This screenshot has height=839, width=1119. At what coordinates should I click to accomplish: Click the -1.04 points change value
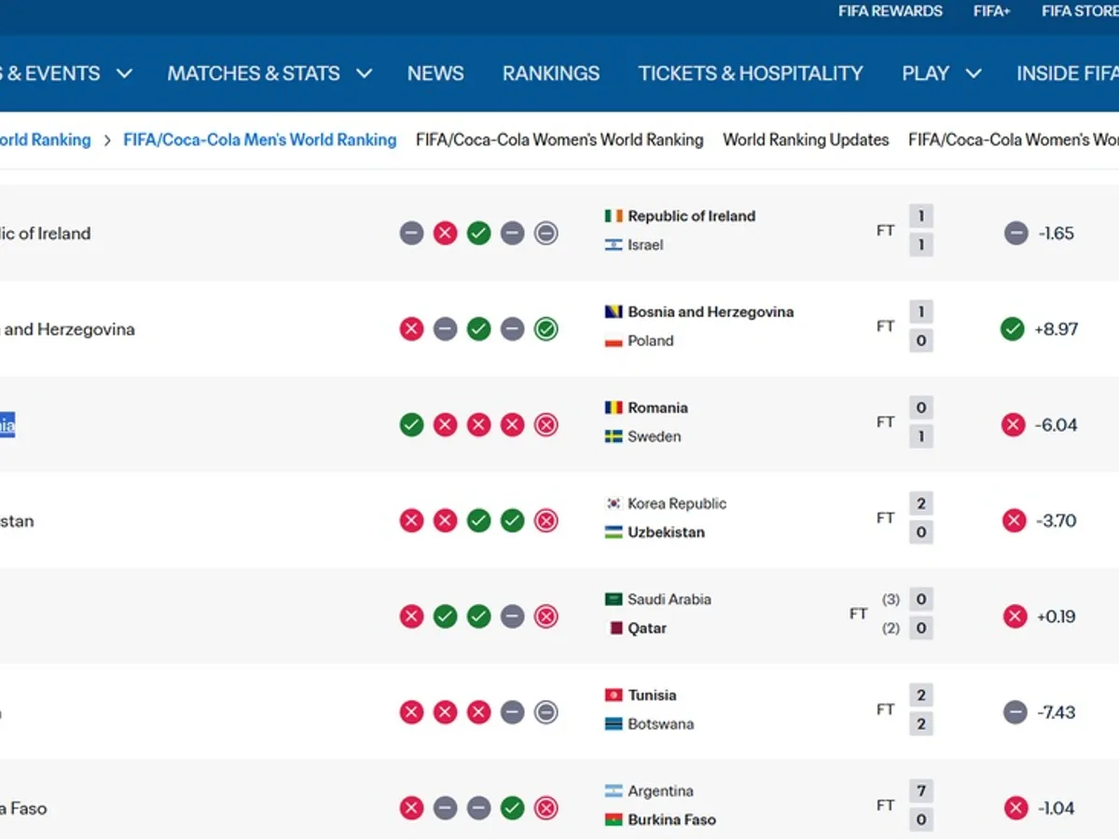1056,808
